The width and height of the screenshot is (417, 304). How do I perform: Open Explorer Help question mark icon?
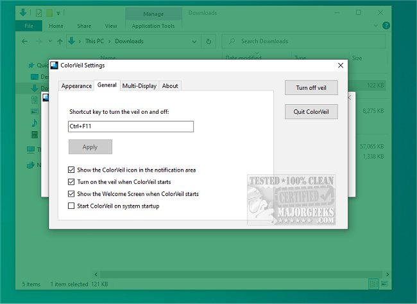coord(386,26)
